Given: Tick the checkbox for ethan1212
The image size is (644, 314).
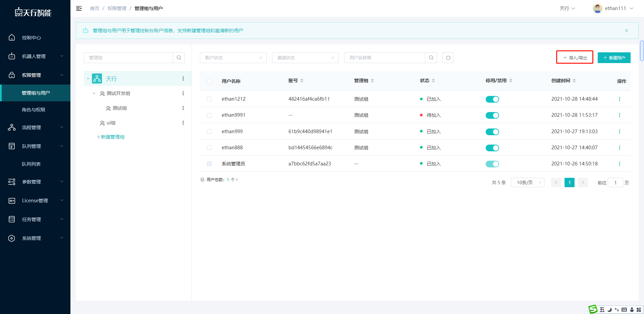Looking at the screenshot, I should [209, 99].
